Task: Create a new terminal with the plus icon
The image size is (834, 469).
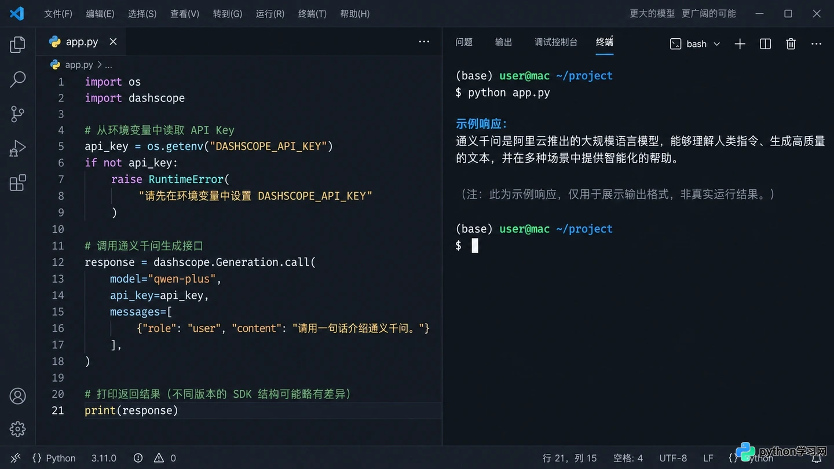Action: coord(740,44)
